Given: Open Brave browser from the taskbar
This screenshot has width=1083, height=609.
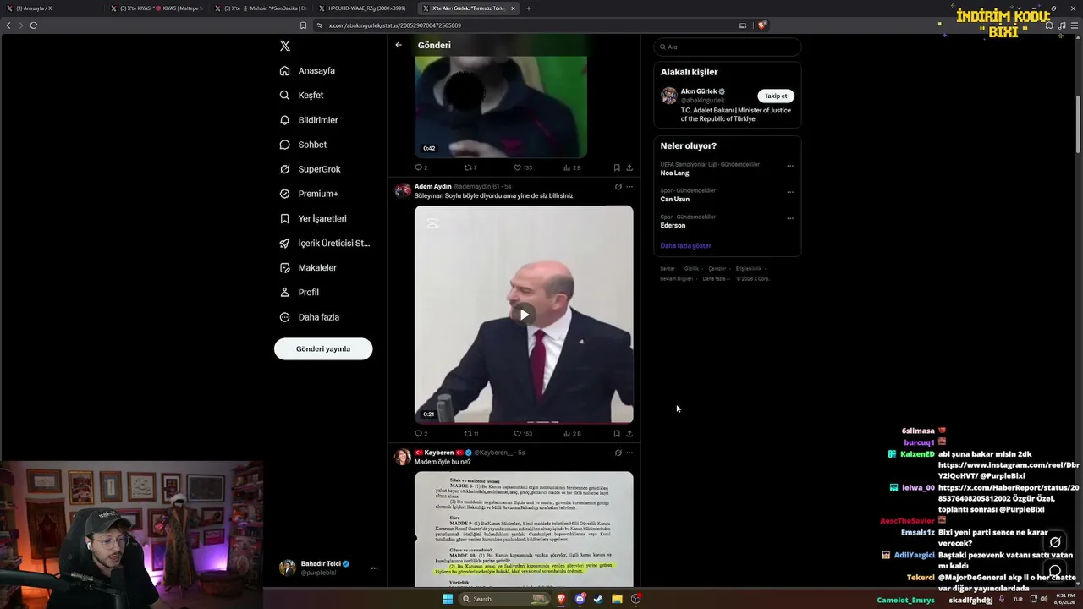Looking at the screenshot, I should pyautogui.click(x=561, y=599).
